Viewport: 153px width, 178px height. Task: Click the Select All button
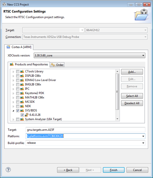132,96
